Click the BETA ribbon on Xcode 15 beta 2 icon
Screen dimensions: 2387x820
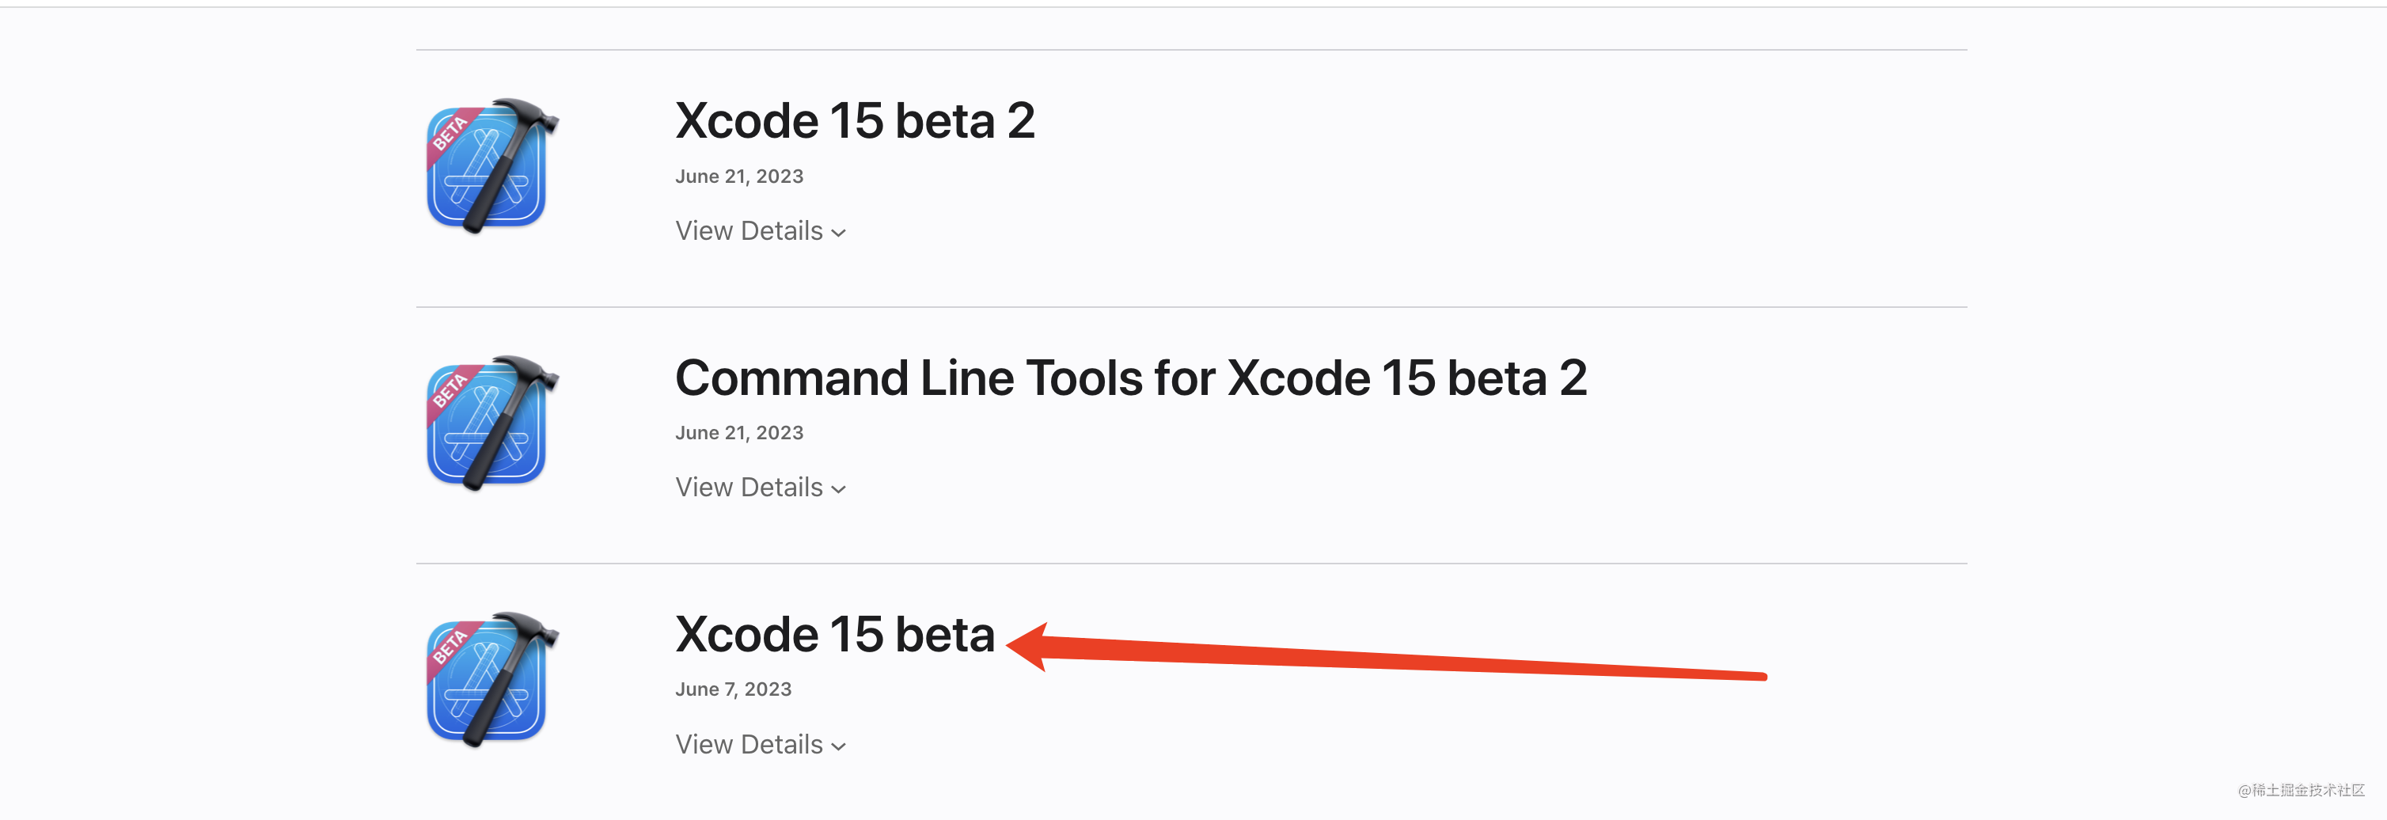[x=451, y=132]
